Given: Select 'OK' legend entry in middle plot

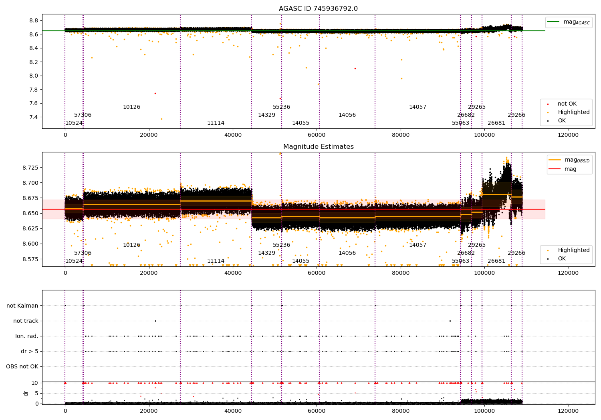Looking at the screenshot, I should (557, 259).
